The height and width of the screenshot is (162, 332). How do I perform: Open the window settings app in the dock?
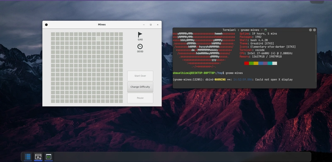[38, 157]
